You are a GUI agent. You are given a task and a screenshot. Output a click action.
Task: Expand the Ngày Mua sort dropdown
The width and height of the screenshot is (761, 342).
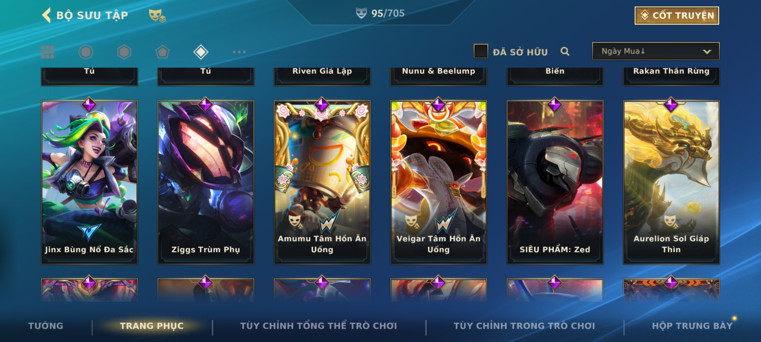(656, 51)
